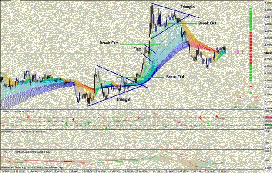Click the "Flag" annotation label
Viewport: 272px width, 173px height.
tap(137, 49)
